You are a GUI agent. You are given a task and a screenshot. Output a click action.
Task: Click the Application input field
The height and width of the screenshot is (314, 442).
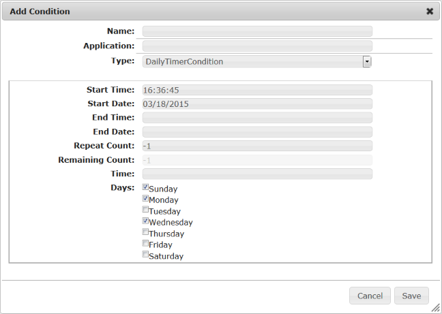click(x=257, y=46)
